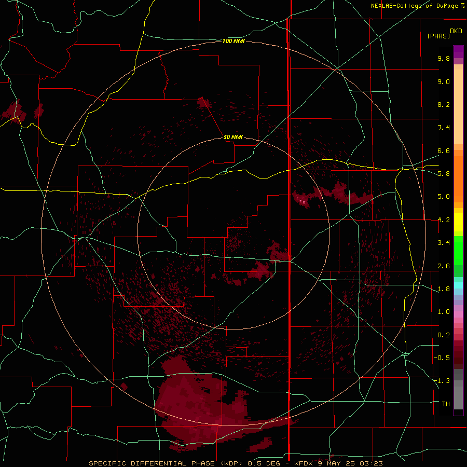This screenshot has width=467, height=467.
Task: Click the TH threshold legend label
Action: [x=446, y=404]
